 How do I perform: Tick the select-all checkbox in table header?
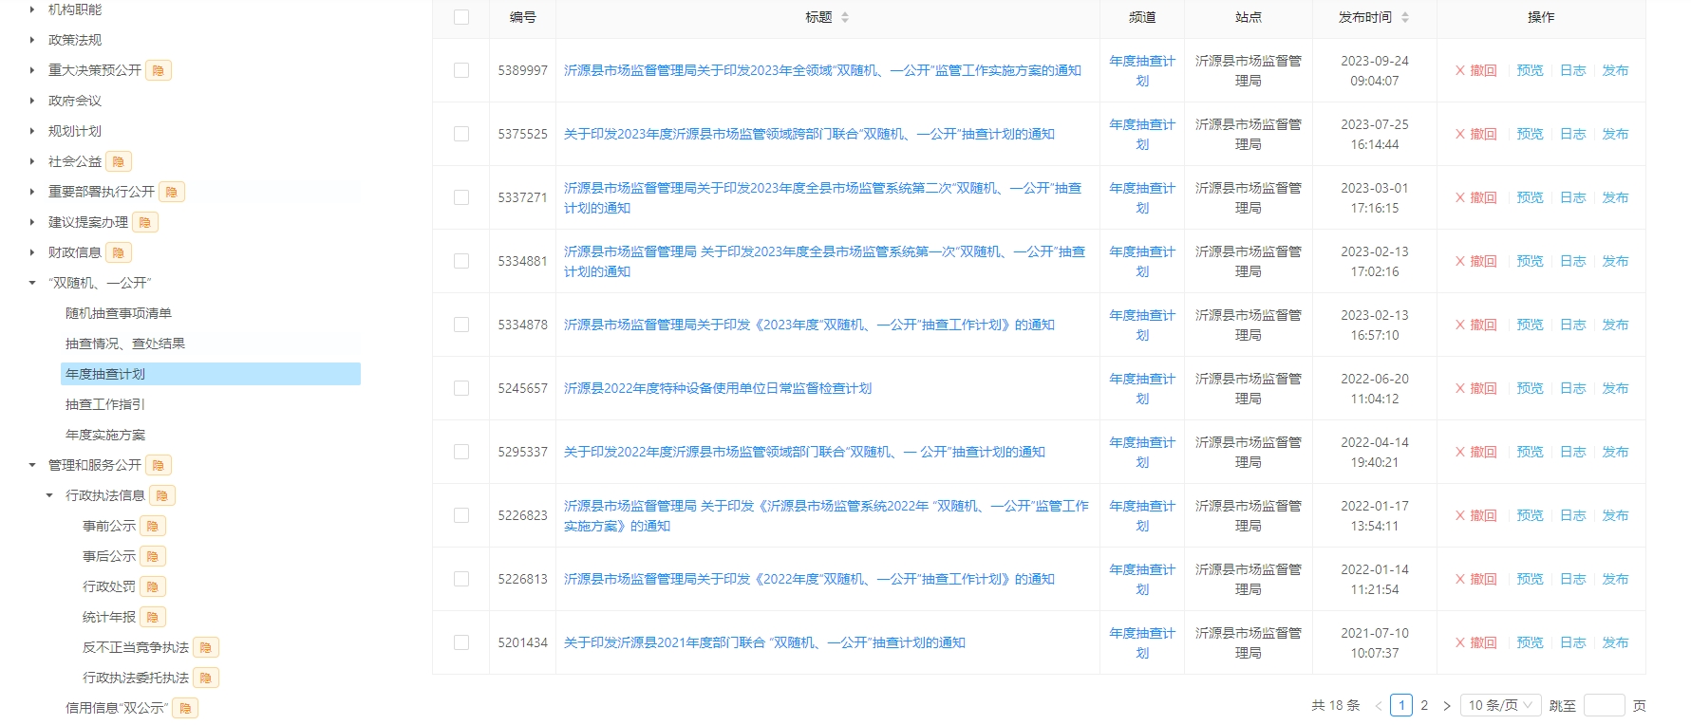point(461,17)
